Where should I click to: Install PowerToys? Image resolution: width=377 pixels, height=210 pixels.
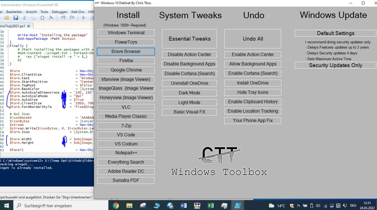click(x=126, y=42)
